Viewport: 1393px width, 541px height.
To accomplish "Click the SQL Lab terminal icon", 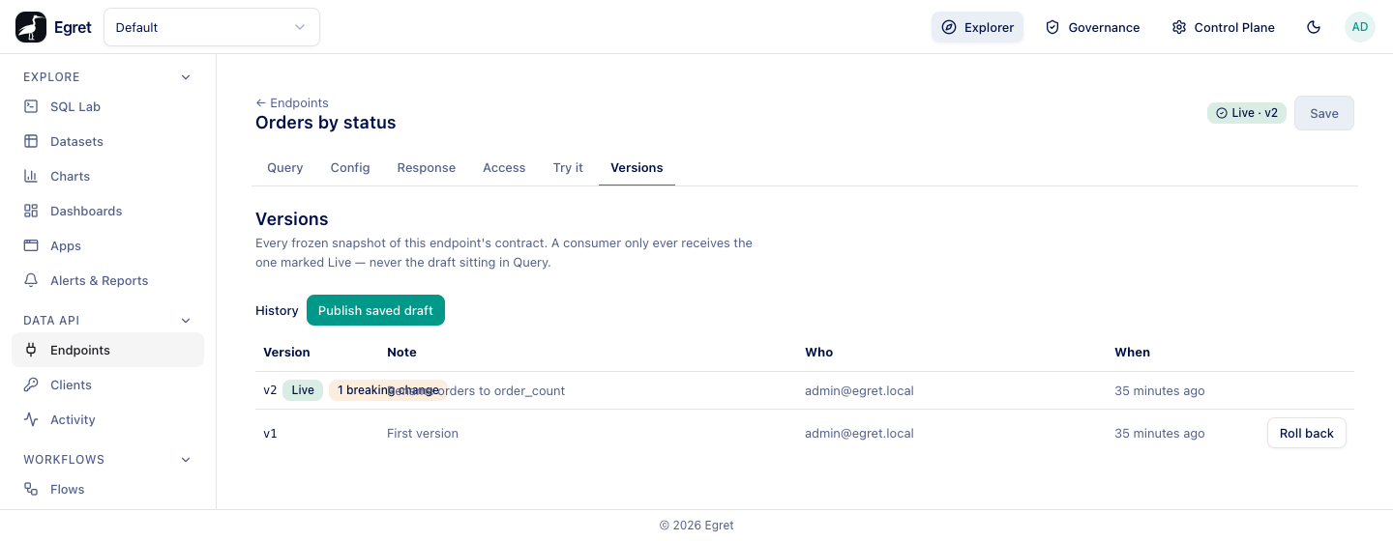I will (x=31, y=106).
